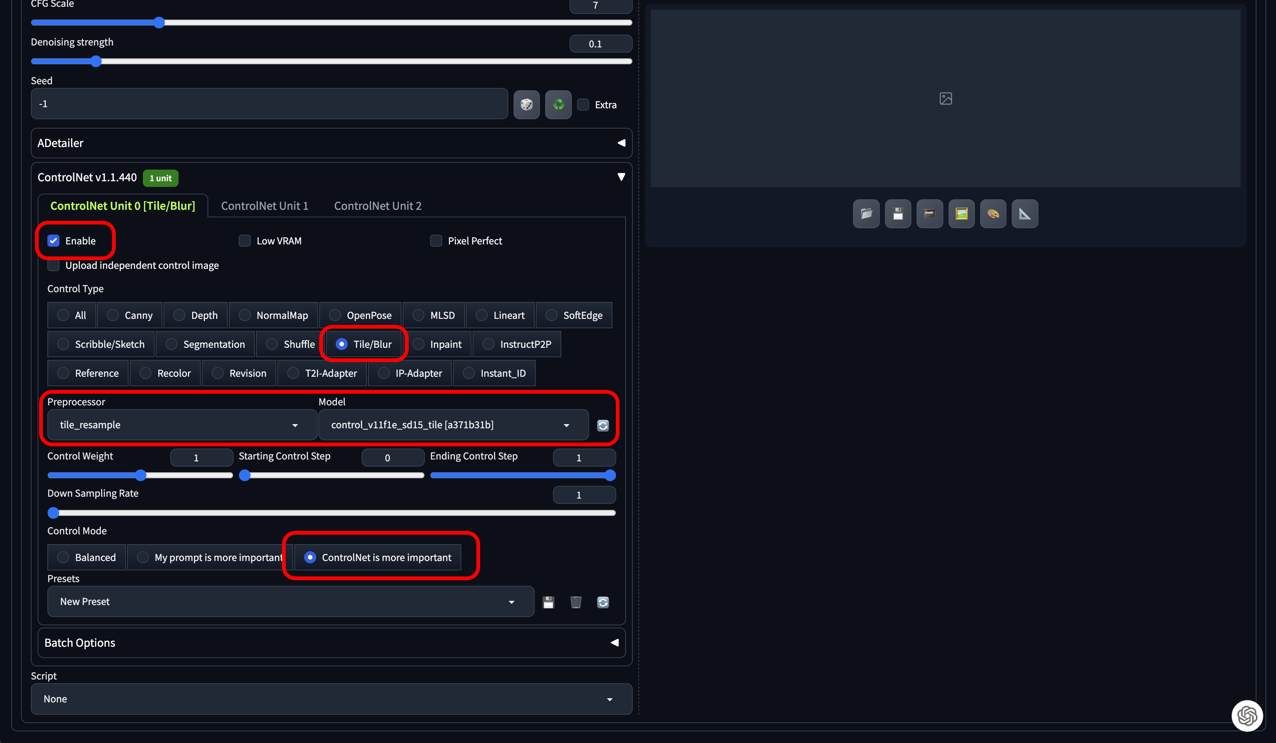
Task: Toggle the Low VRAM checkbox
Action: pyautogui.click(x=245, y=241)
